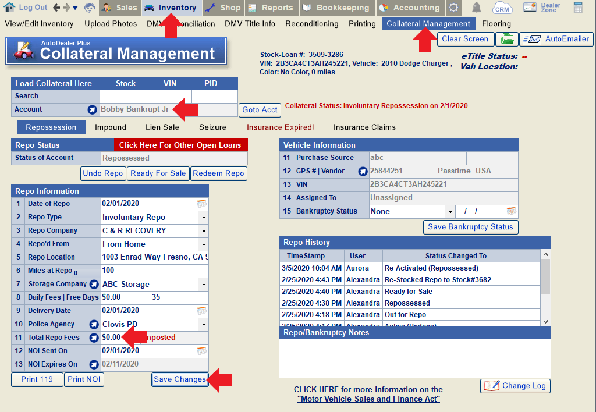596x412 pixels.
Task: Open the Accounting module
Action: point(410,8)
